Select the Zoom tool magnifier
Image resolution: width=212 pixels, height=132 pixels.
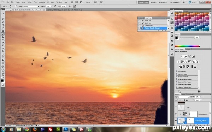point(3,75)
